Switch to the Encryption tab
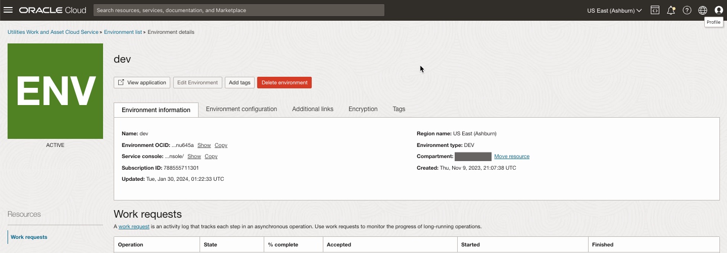This screenshot has height=253, width=727. pyautogui.click(x=363, y=109)
